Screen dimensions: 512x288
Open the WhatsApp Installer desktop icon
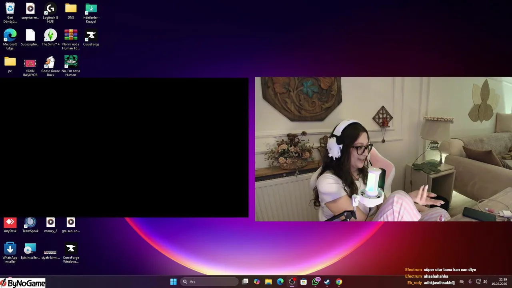pos(10,253)
